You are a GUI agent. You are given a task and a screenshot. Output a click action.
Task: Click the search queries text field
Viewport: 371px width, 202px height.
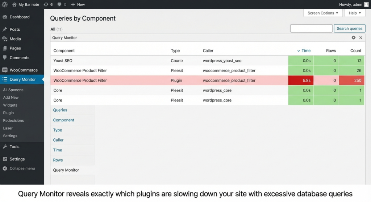311,29
